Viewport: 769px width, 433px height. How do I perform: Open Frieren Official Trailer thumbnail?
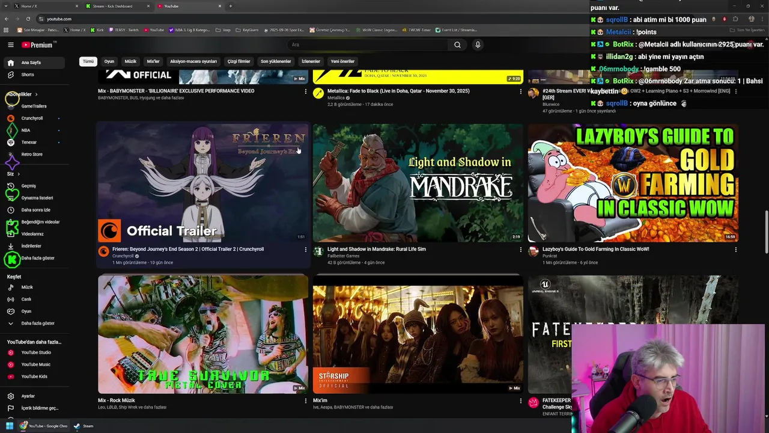pos(203,183)
